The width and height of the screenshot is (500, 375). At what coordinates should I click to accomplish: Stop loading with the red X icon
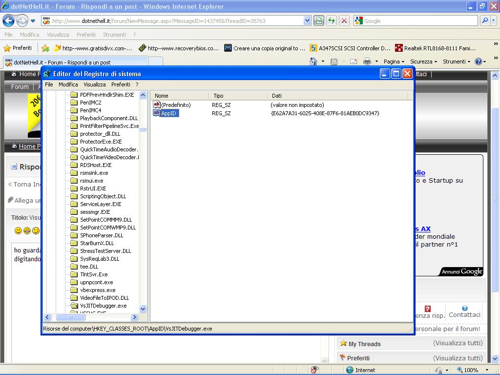(344, 21)
